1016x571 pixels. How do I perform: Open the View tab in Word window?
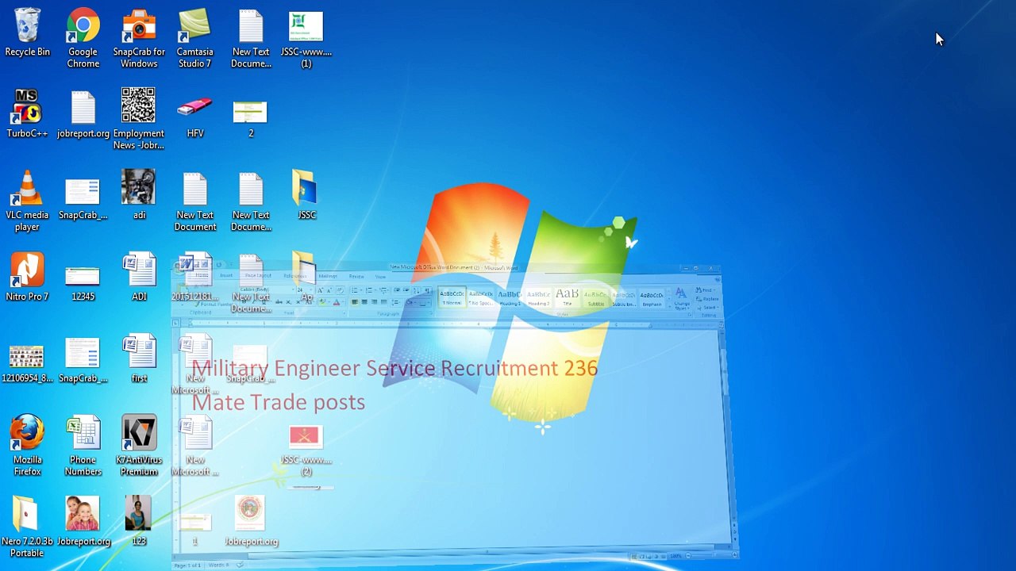coord(380,276)
